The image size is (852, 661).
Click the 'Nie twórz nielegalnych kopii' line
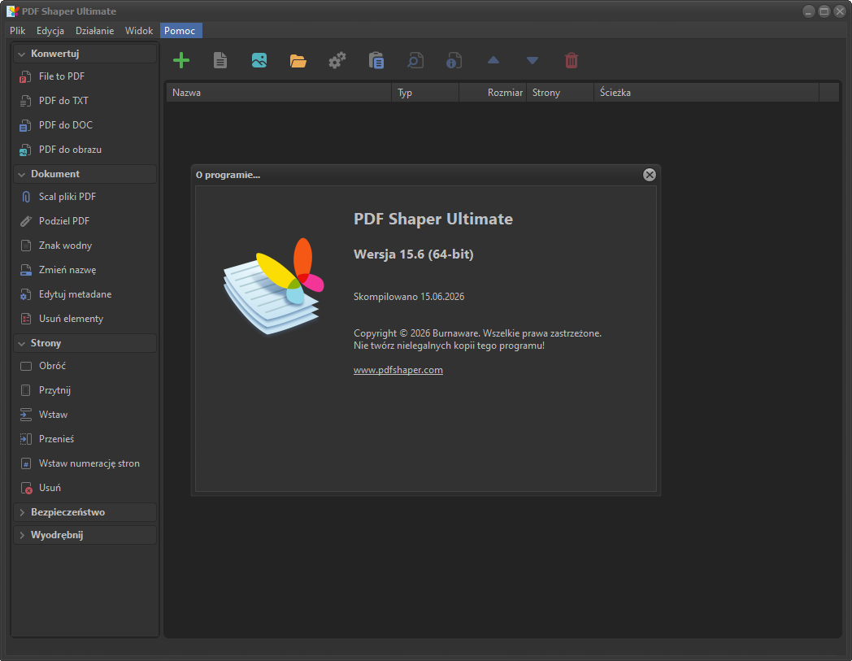click(449, 346)
